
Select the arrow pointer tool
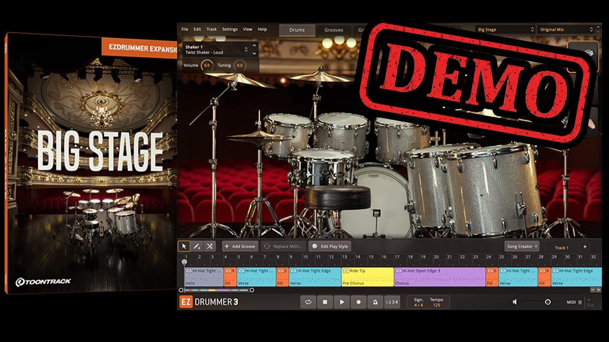point(184,247)
